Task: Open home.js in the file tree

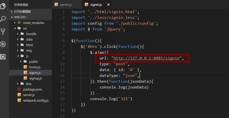Action: (x=30, y=67)
